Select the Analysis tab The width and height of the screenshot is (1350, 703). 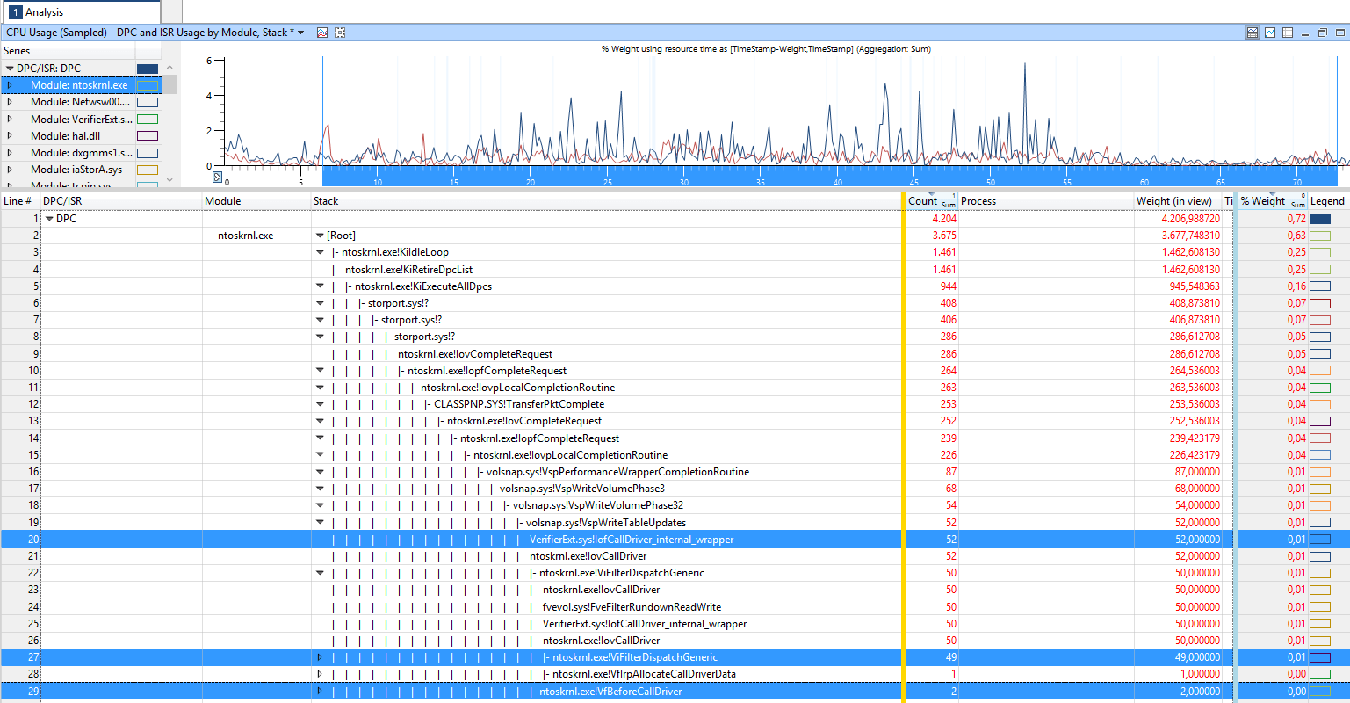(x=81, y=12)
